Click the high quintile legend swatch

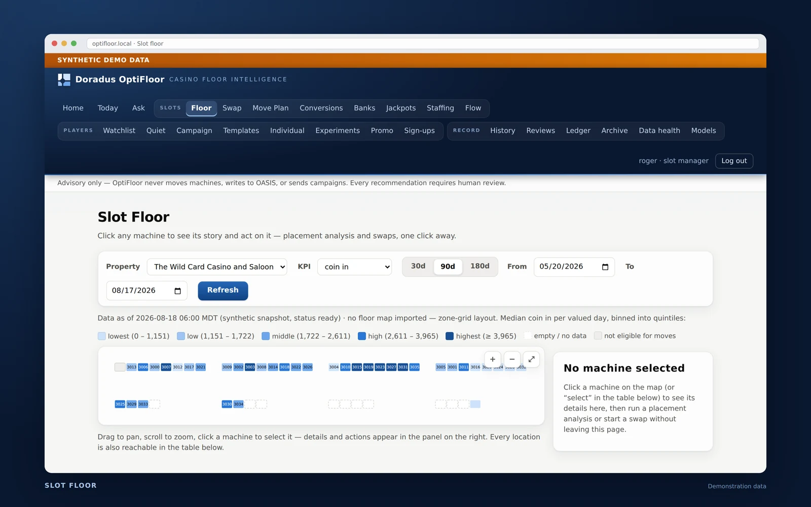[362, 336]
